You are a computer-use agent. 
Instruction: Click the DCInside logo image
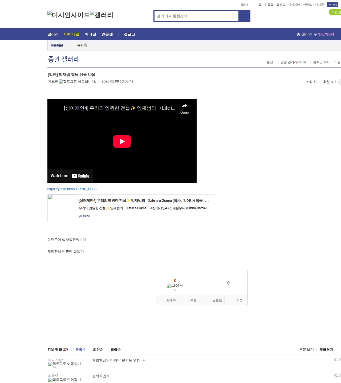tap(68, 15)
